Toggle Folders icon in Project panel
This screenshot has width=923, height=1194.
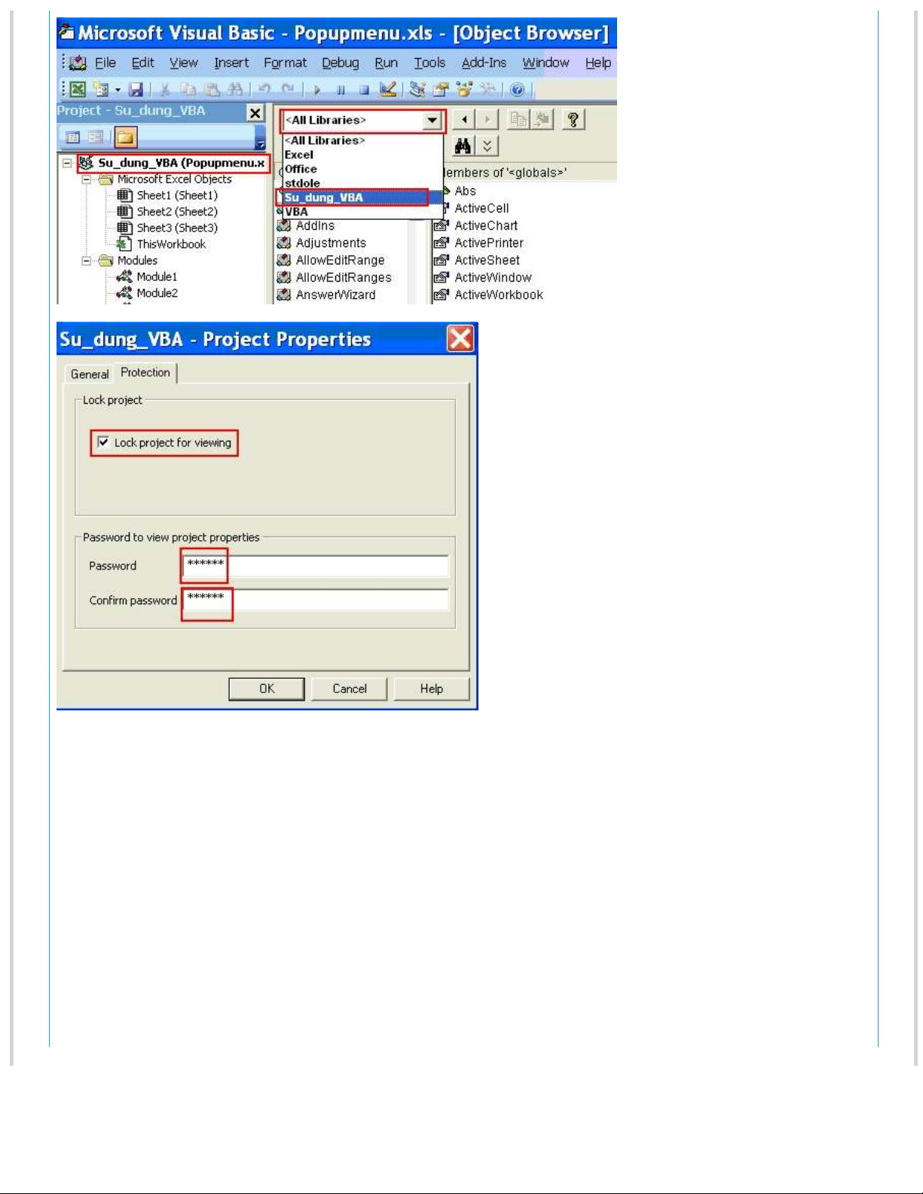(125, 137)
